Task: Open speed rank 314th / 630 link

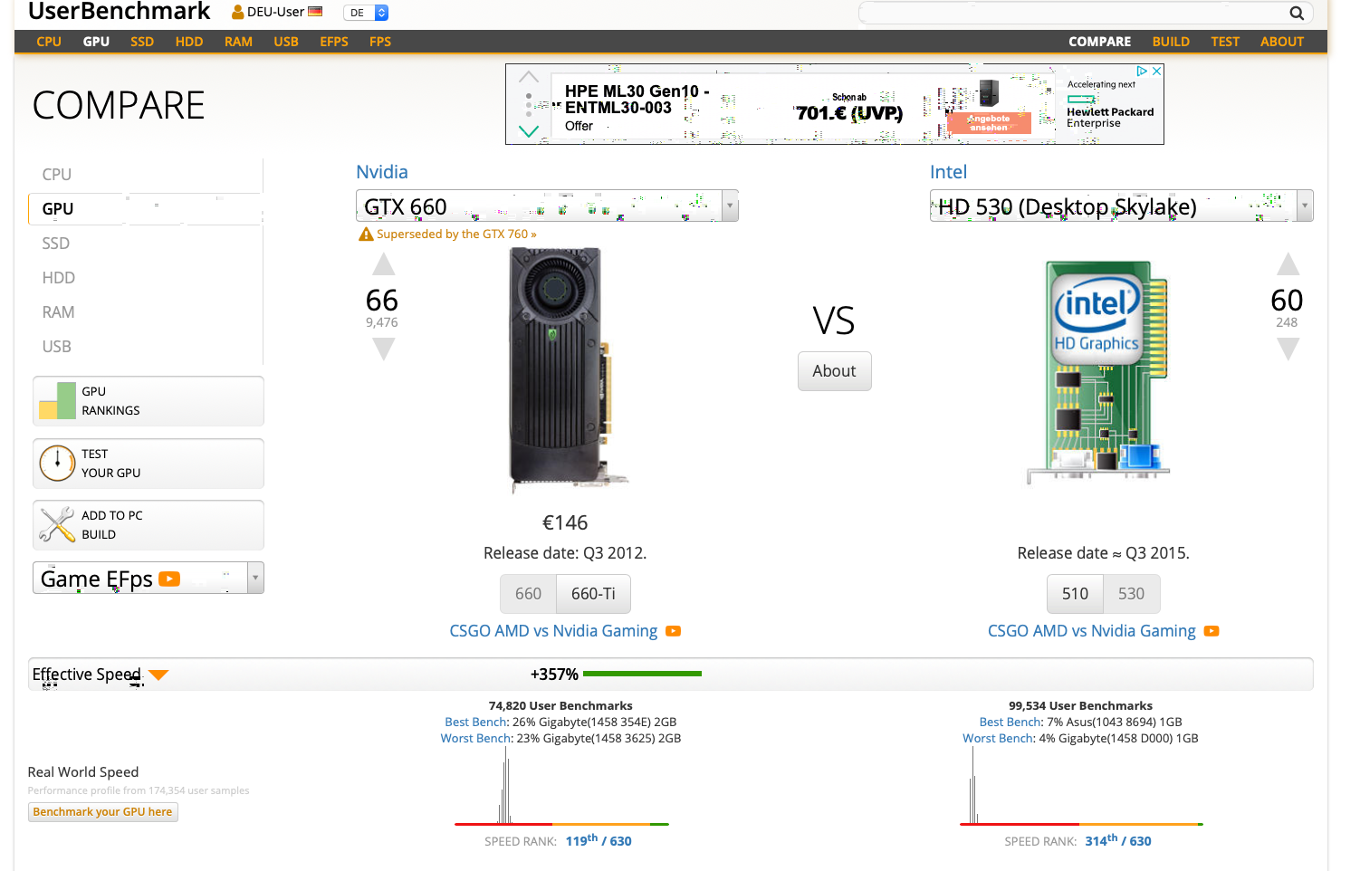Action: [1118, 840]
